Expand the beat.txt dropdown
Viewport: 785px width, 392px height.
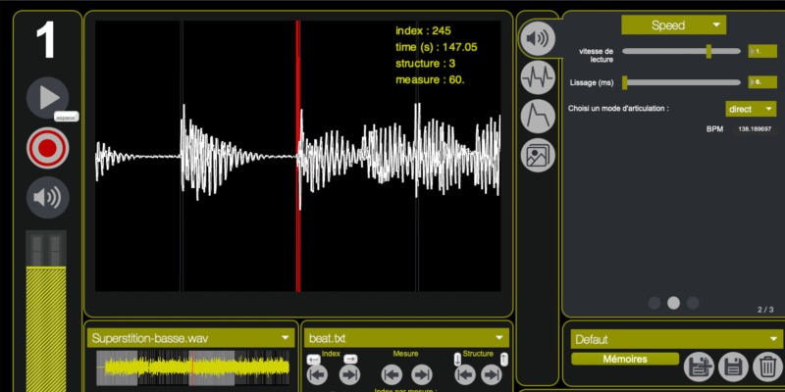tap(406, 338)
